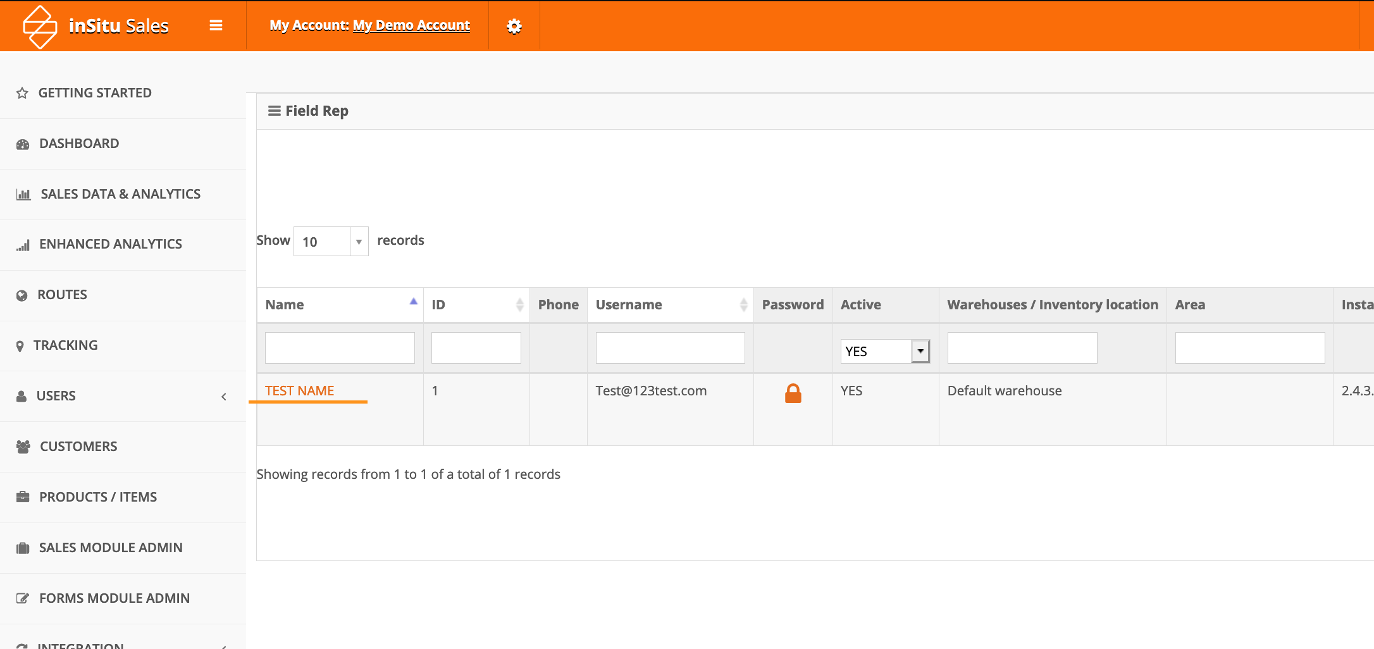Click the Warehouses filter input field
Viewport: 1374px width, 649px height.
tap(1022, 348)
